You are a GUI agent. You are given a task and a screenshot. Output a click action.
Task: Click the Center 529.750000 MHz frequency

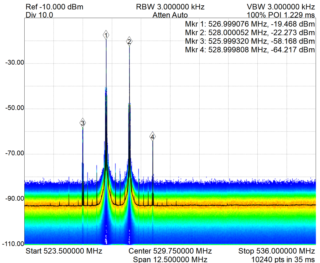pos(170,251)
